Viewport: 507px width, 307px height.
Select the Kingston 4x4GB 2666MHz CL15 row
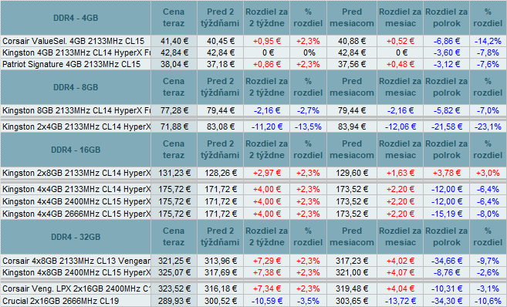253,214
